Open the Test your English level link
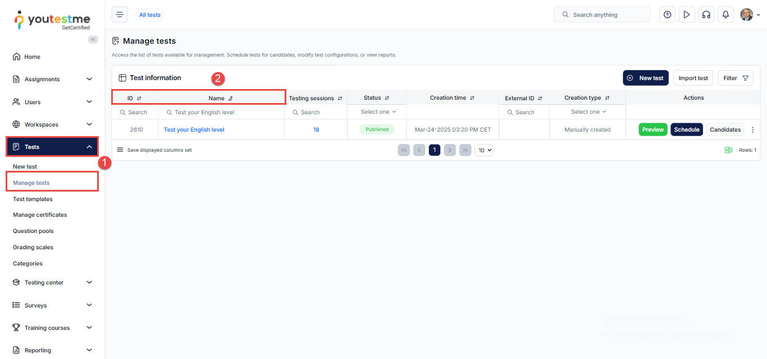Image resolution: width=767 pixels, height=359 pixels. pyautogui.click(x=194, y=130)
